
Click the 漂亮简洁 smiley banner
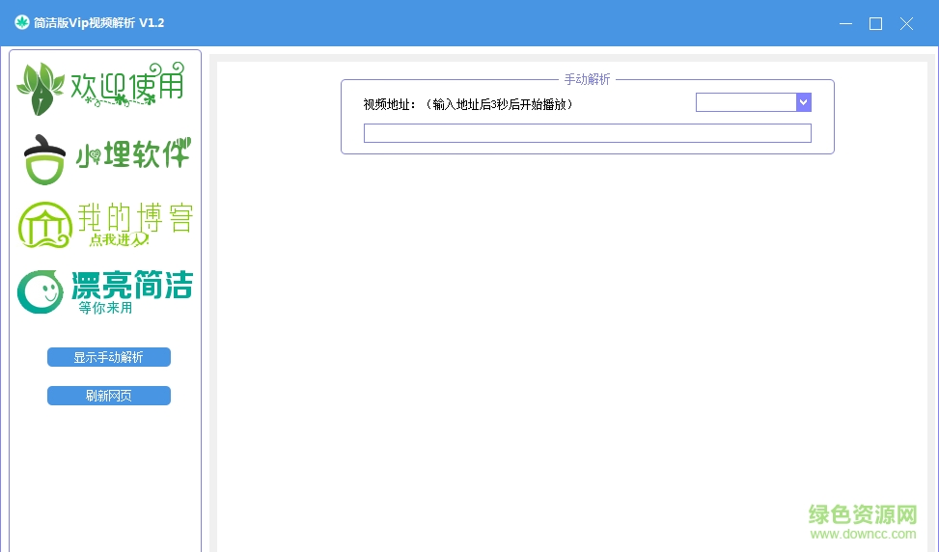[105, 291]
